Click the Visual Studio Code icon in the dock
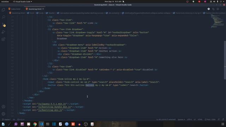Image resolution: width=226 pixels, height=127 pixels. (41, 124)
